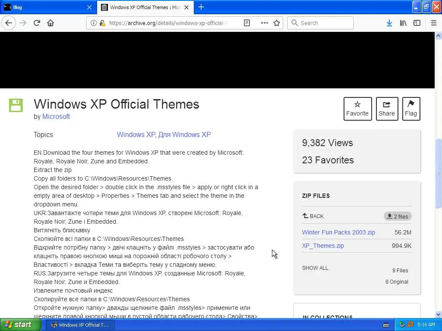Click the 8 Original count
Viewport: 442px width, 331px height.
[x=397, y=282]
